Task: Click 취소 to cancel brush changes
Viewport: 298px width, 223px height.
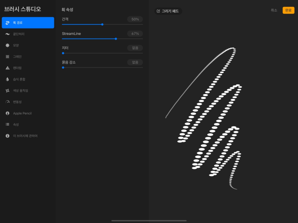Action: pyautogui.click(x=274, y=10)
